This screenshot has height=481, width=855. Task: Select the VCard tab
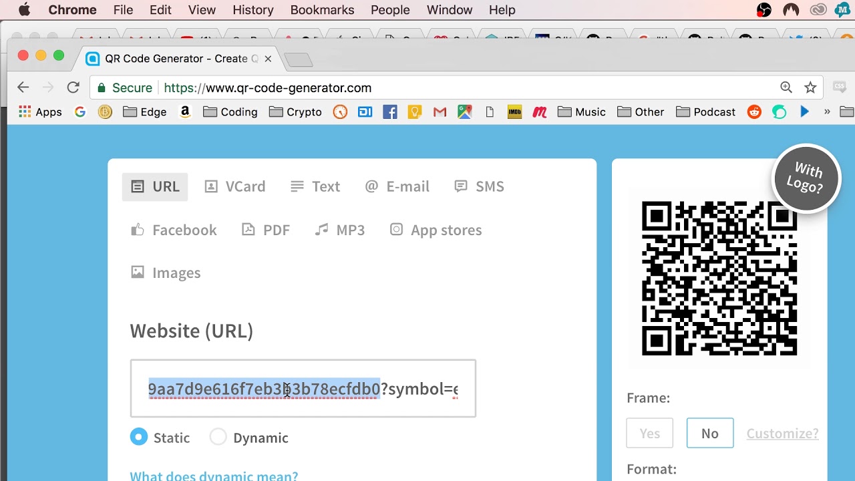point(234,186)
